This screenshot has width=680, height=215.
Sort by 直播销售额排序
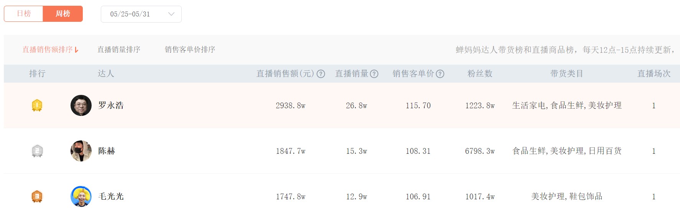(x=48, y=50)
